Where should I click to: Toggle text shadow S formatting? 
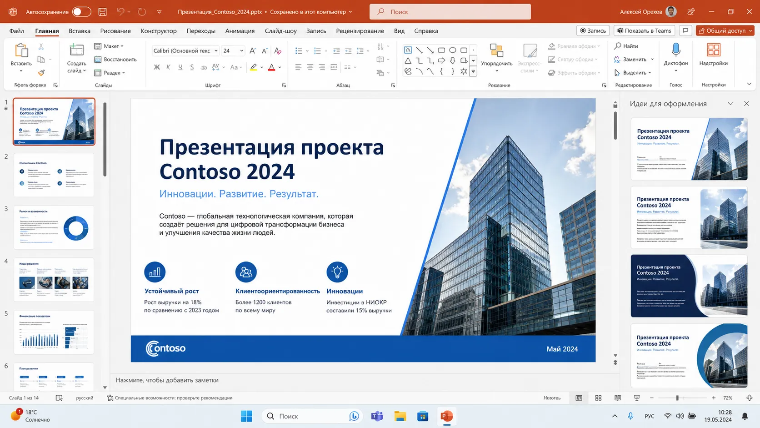pyautogui.click(x=192, y=67)
